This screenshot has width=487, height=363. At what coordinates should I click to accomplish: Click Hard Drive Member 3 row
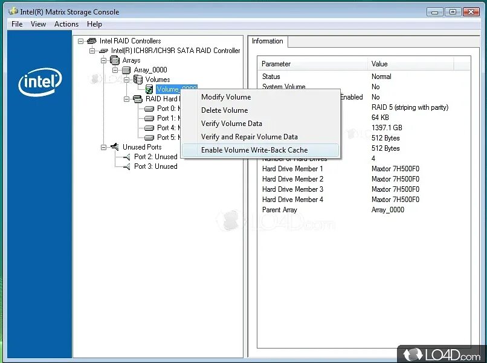tap(364, 189)
